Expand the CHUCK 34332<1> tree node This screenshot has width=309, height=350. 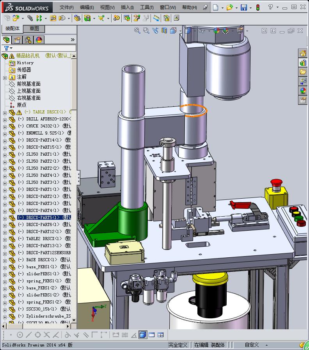pyautogui.click(x=5, y=127)
